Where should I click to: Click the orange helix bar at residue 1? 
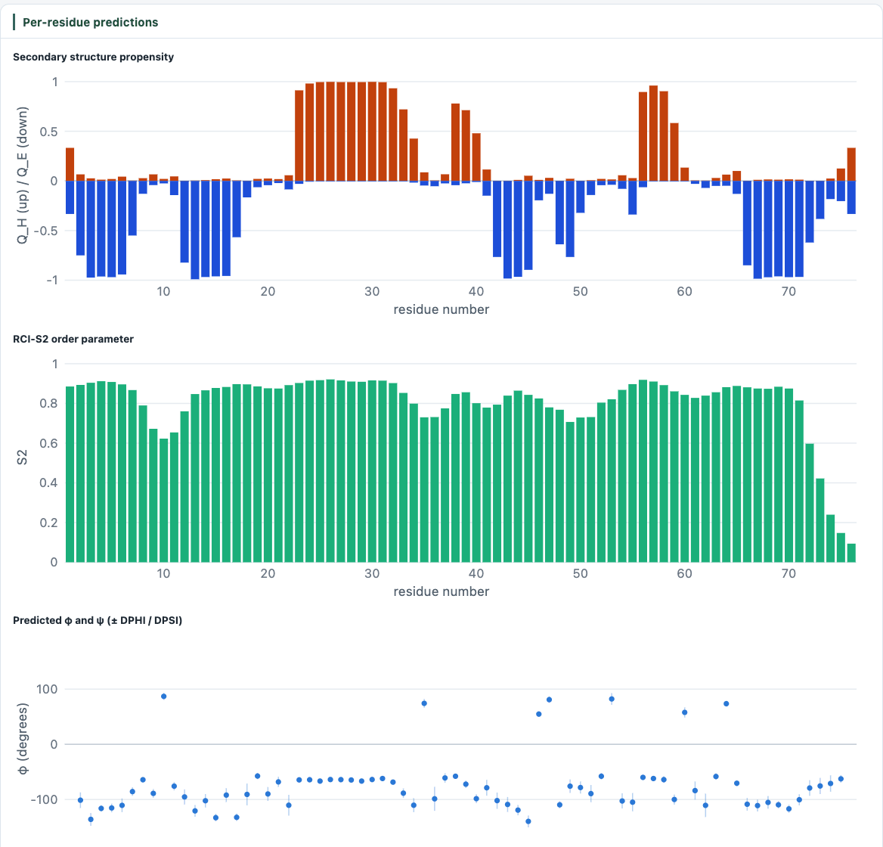(70, 164)
